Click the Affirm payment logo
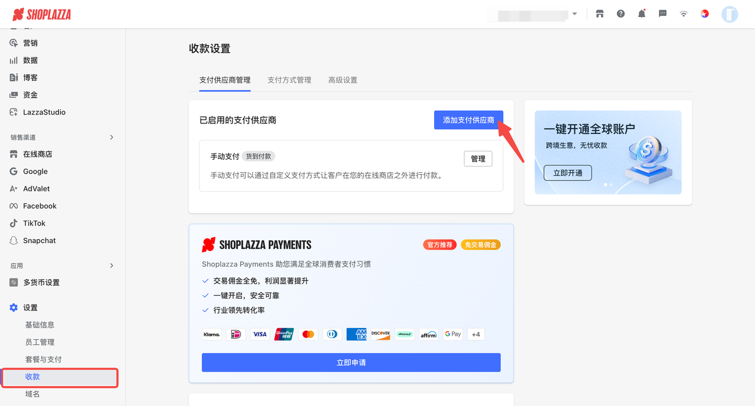 tap(429, 334)
